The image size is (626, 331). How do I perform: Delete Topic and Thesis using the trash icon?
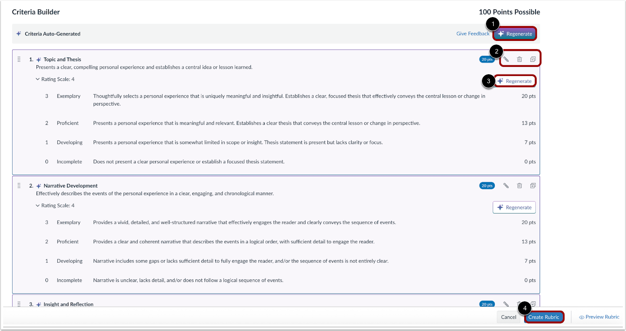tap(520, 58)
